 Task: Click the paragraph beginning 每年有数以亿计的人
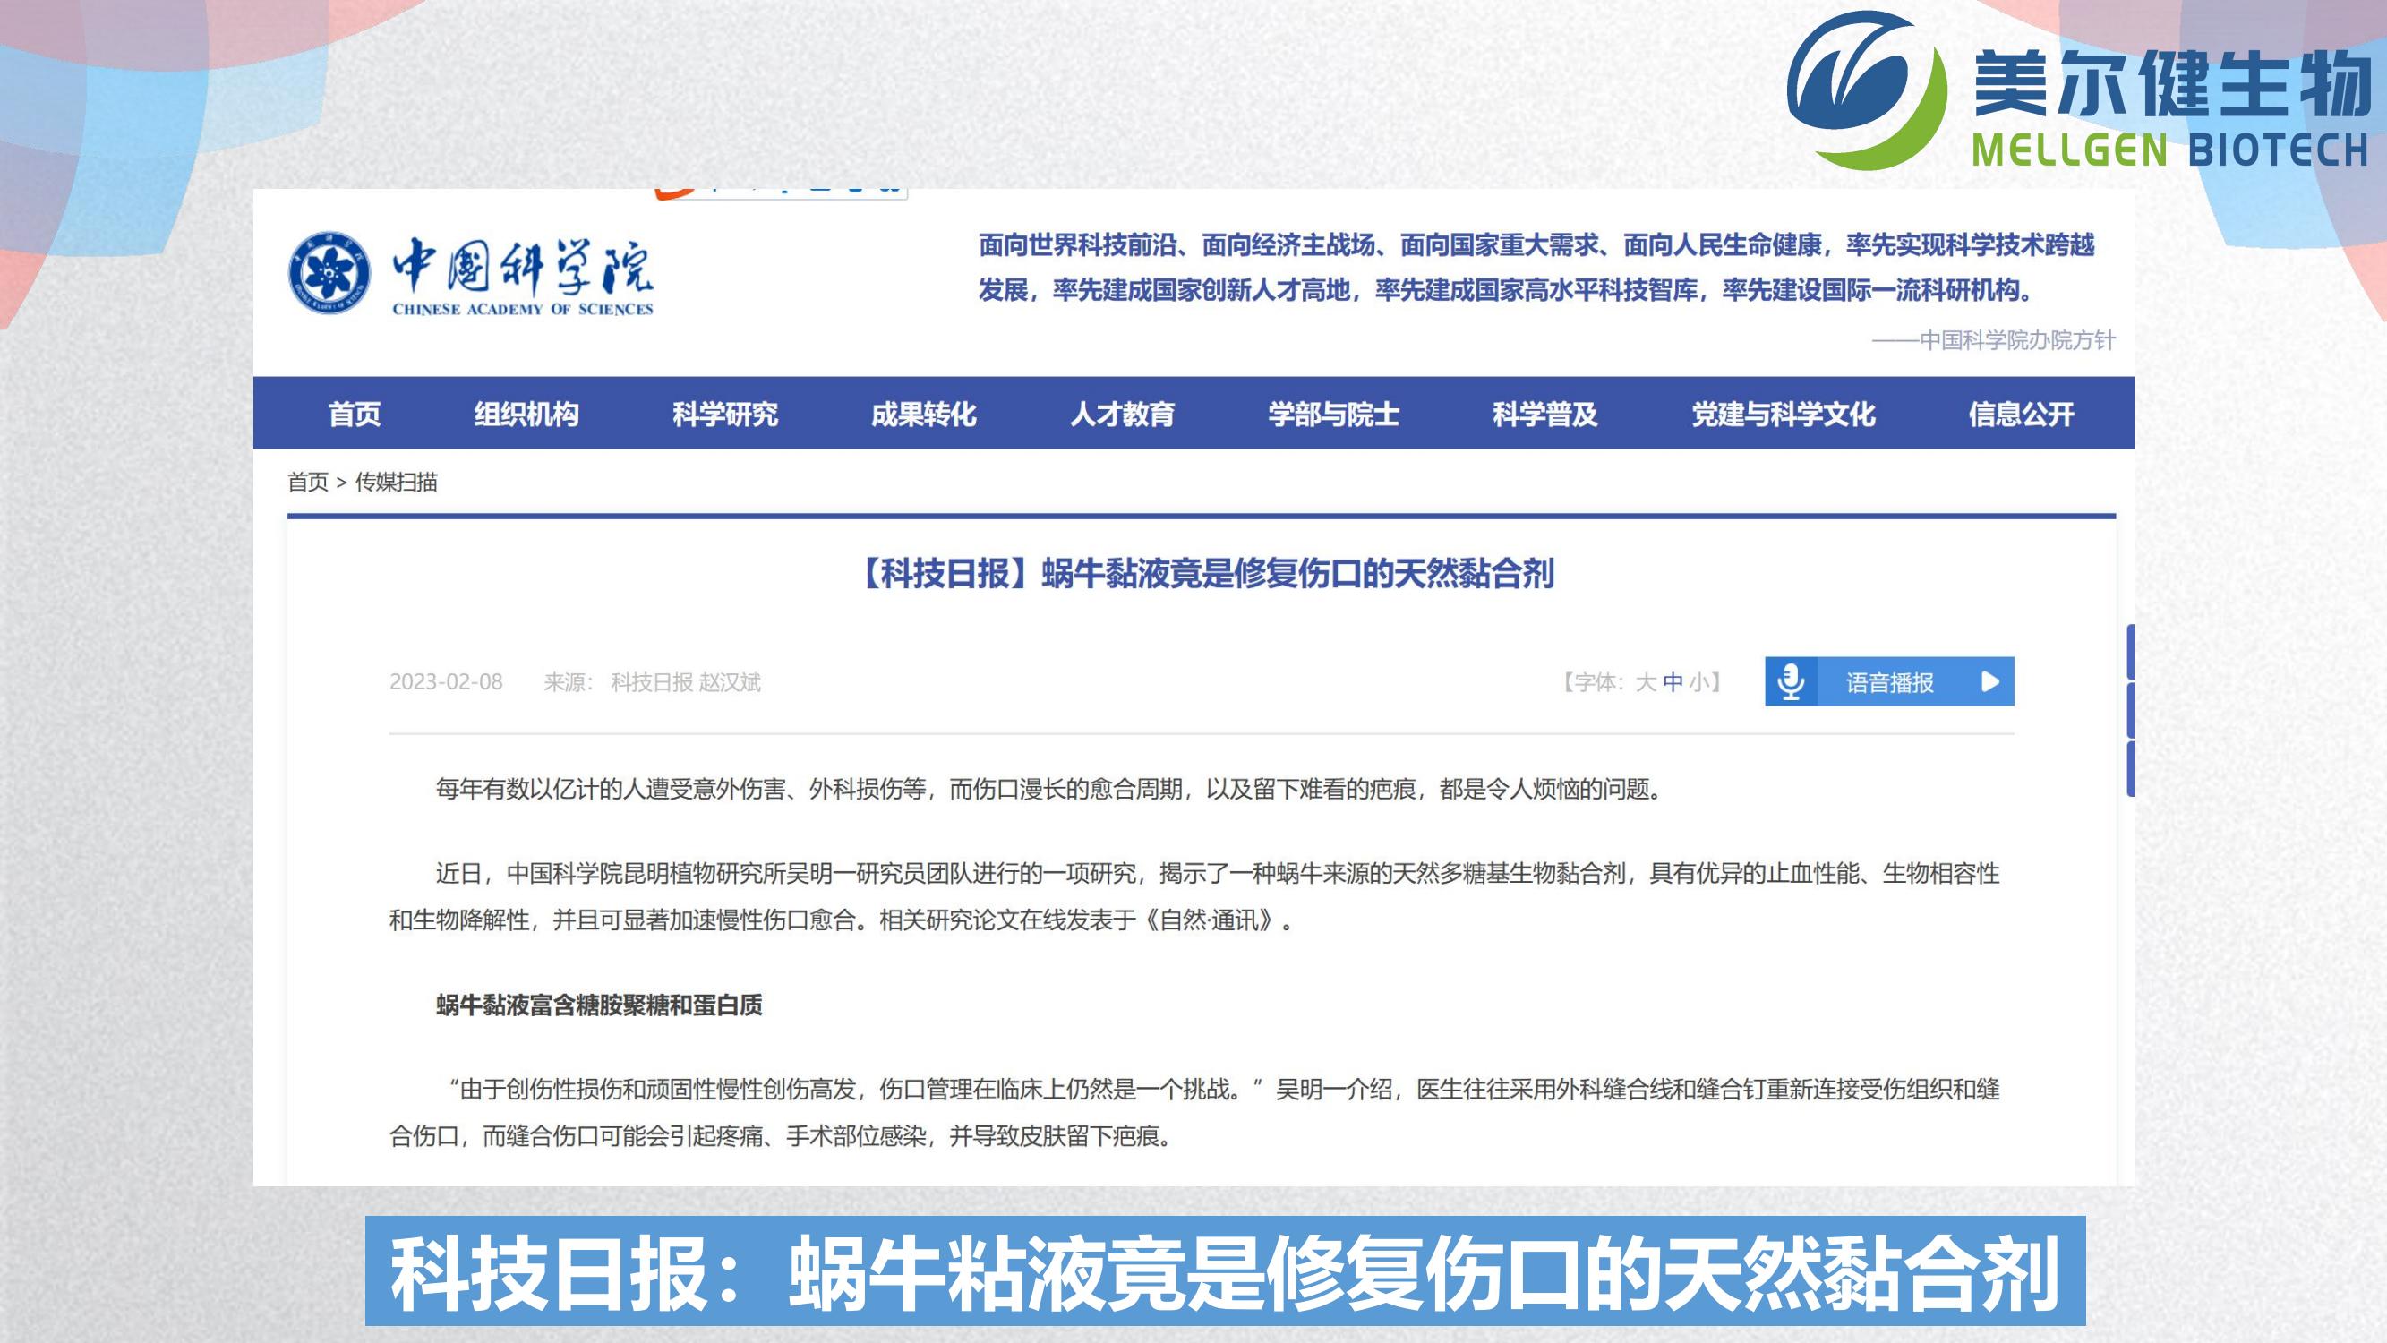(x=1051, y=789)
